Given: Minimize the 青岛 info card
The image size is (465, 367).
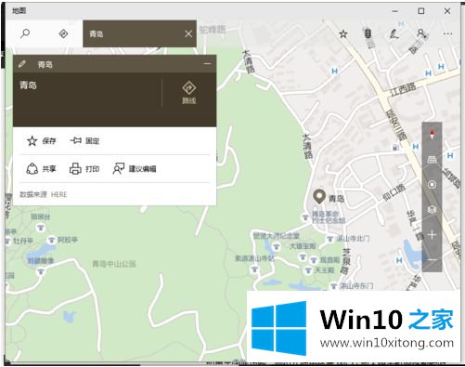Looking at the screenshot, I should pyautogui.click(x=207, y=64).
